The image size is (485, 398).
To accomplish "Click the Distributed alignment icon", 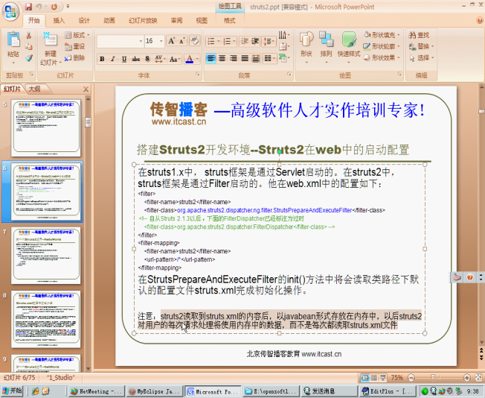I will [x=256, y=58].
